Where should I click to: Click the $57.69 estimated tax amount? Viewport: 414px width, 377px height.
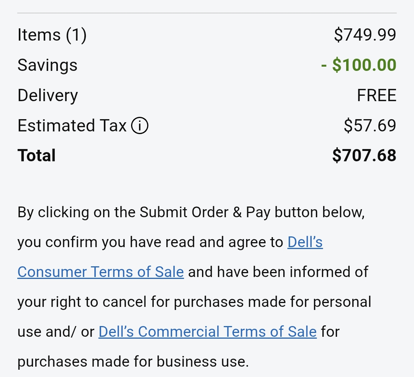(x=370, y=126)
